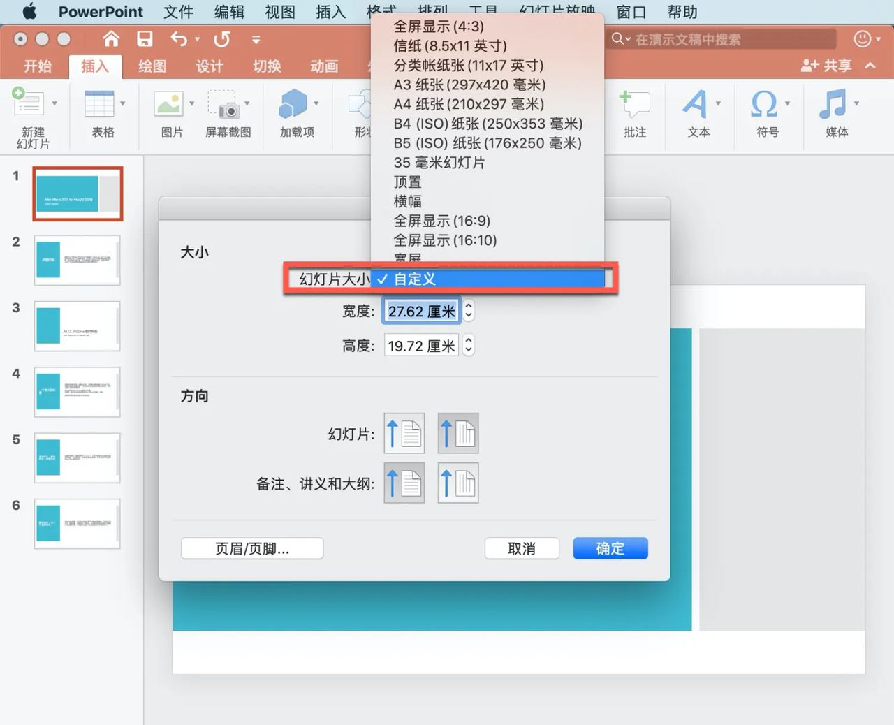Select slide 4 thumbnail
The width and height of the screenshot is (894, 725).
[x=78, y=392]
